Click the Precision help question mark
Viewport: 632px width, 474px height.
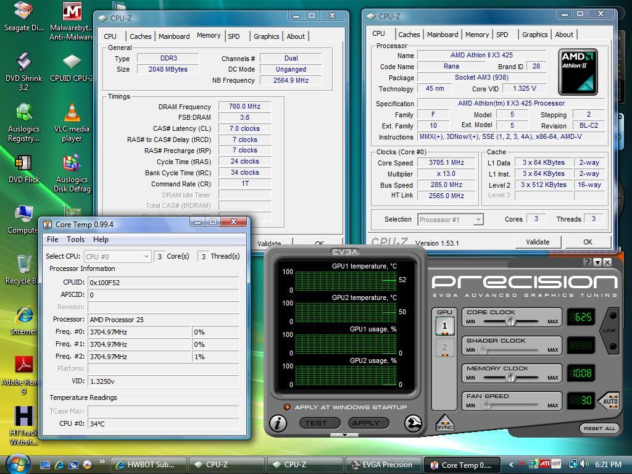point(588,262)
